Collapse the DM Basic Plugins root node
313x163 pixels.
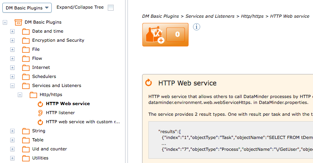point(5,22)
